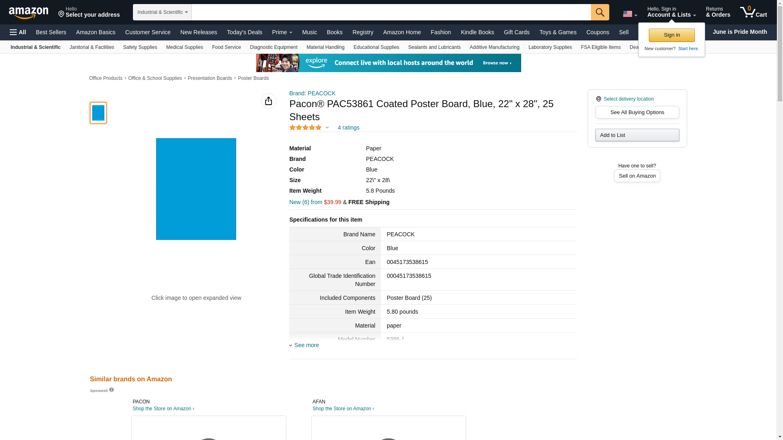Select Safety Supplies category tab
Screen dimensions: 783x440
point(140,47)
